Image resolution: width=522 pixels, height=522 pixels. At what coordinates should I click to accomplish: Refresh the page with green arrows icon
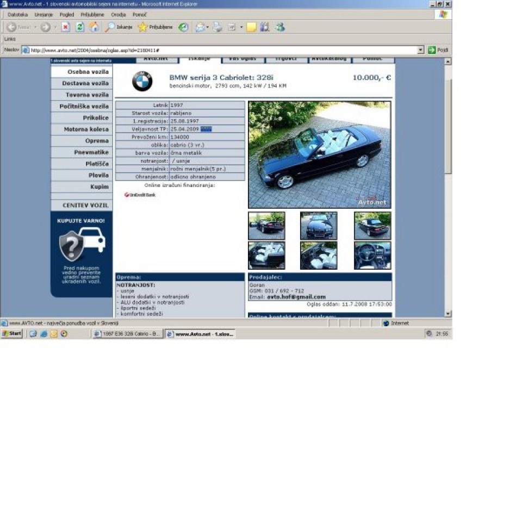pyautogui.click(x=80, y=27)
